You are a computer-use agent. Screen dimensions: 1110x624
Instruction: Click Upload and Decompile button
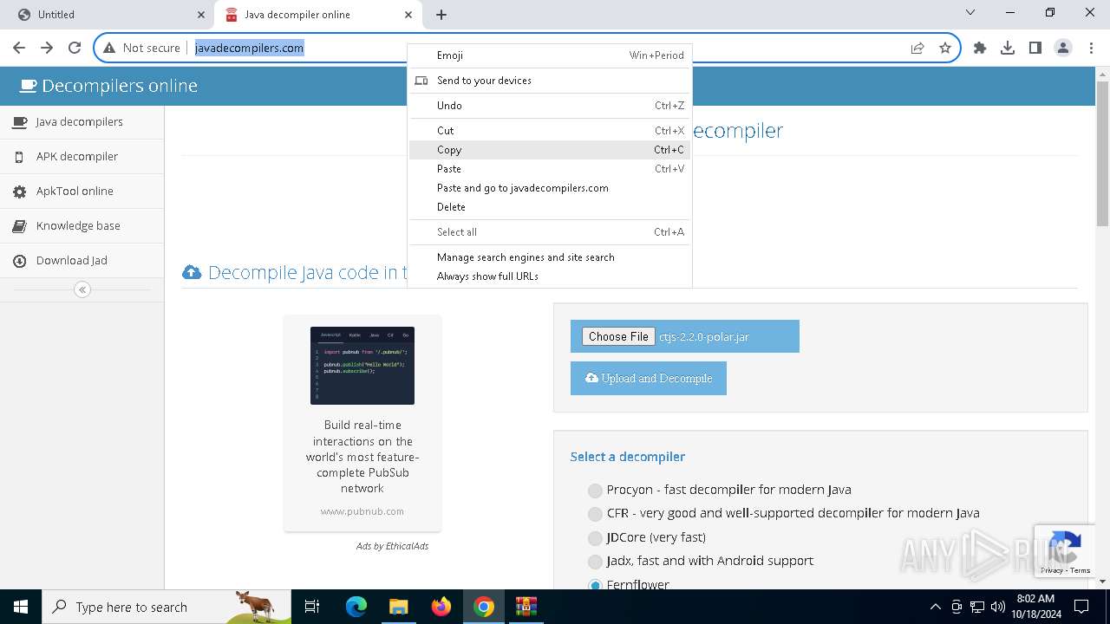pyautogui.click(x=649, y=379)
